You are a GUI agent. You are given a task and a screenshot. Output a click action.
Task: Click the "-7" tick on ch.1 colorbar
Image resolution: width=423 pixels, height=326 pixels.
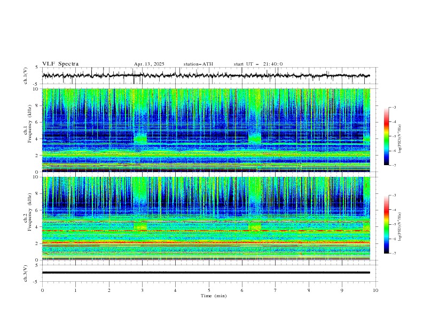click(x=394, y=165)
